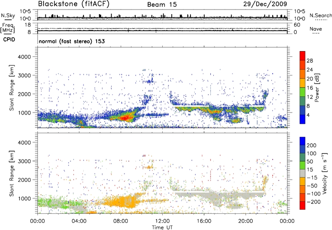
Task: Select the 200 label on Velocity colorbar
Action: click(x=312, y=145)
